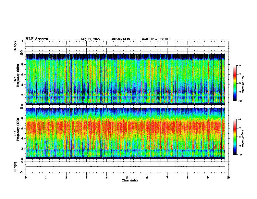The image size is (257, 199).
Task: Click the "ch.1(V)" waveform axis label
Action: [x=16, y=46]
